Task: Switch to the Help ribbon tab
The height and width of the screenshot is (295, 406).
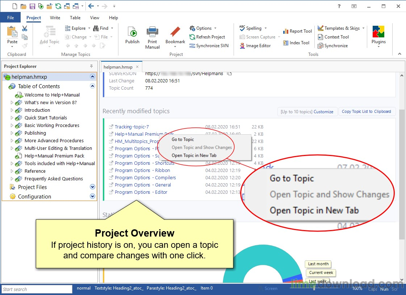Action: [113, 18]
